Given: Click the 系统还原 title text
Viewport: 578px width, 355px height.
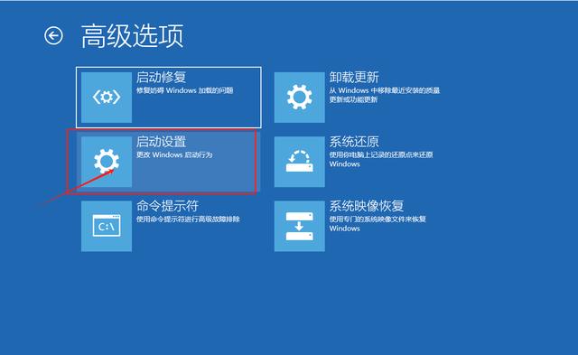Looking at the screenshot, I should 354,142.
